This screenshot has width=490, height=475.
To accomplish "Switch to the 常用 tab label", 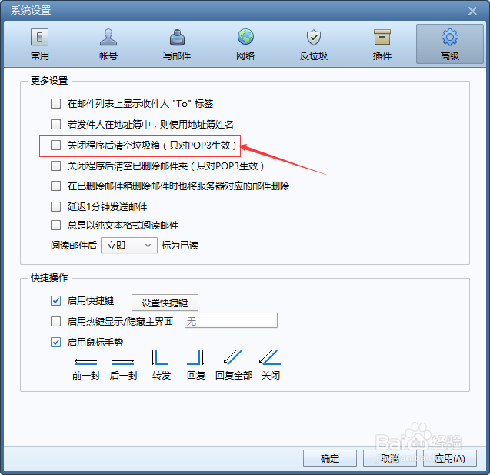I will pos(40,55).
